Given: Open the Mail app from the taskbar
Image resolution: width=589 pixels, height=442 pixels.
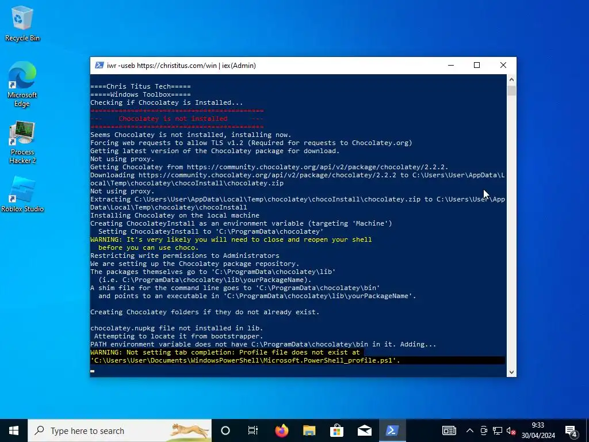Looking at the screenshot, I should click(364, 430).
